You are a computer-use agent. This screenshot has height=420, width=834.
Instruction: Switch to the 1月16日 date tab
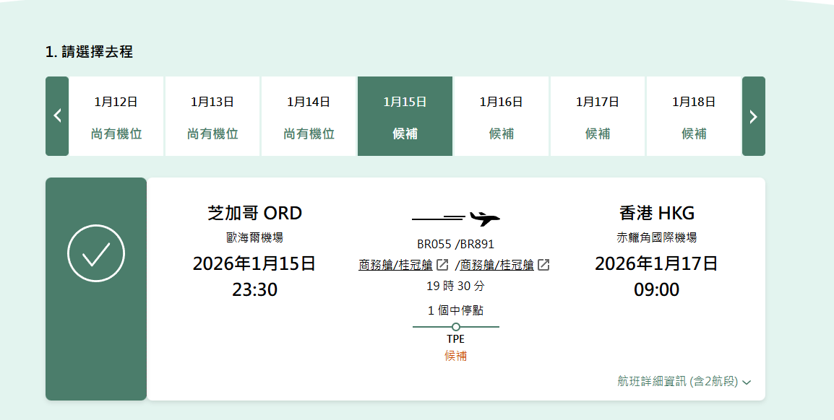coord(501,116)
